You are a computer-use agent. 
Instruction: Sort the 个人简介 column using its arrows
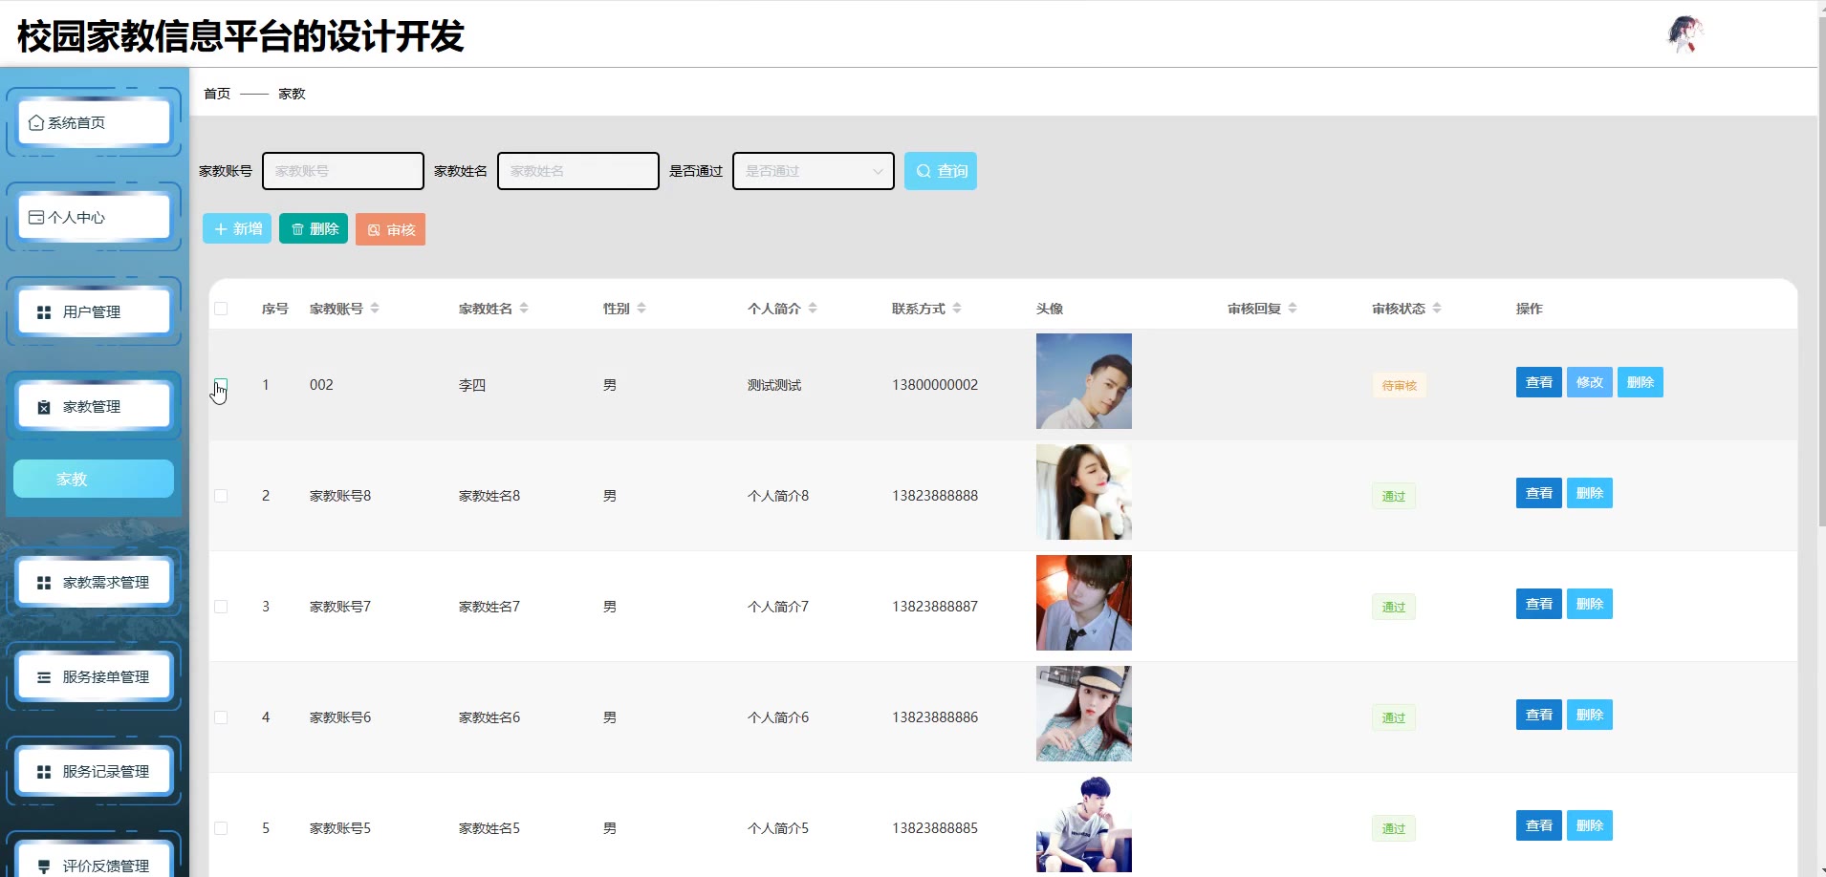click(813, 309)
